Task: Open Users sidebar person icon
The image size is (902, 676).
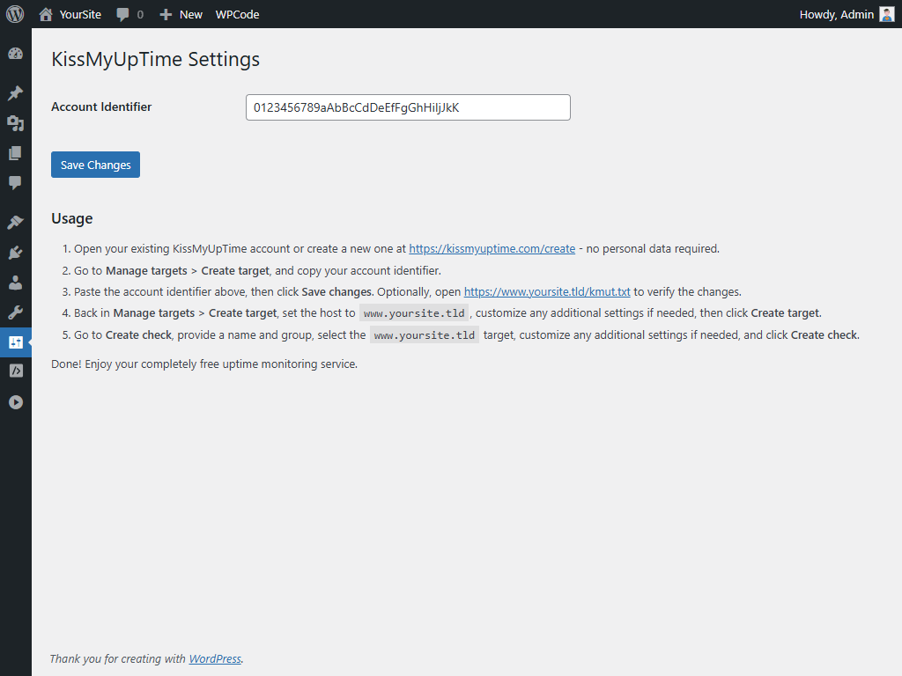Action: pos(16,283)
